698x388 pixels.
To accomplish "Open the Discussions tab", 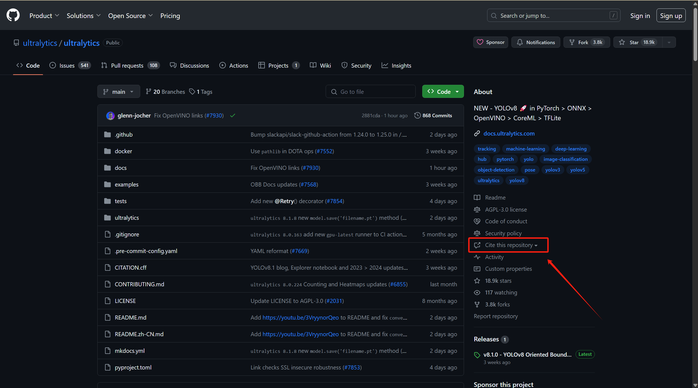I will coord(189,65).
